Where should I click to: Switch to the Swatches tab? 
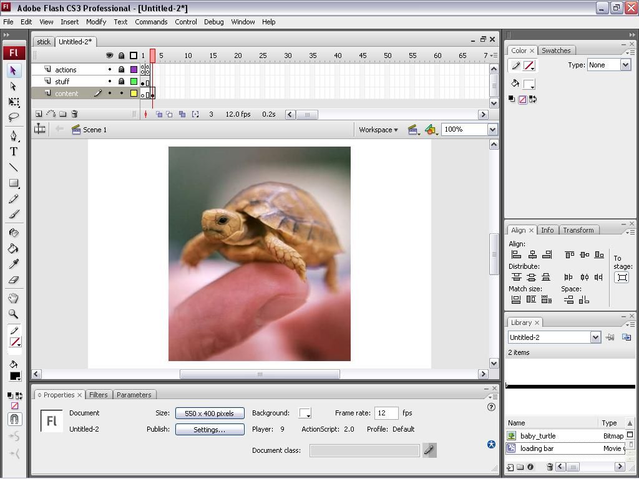(x=555, y=51)
